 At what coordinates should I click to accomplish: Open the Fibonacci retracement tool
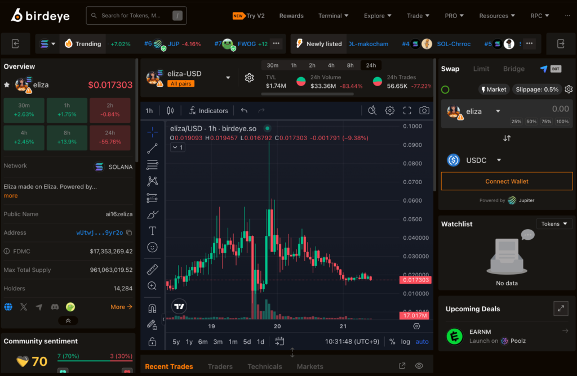(x=152, y=165)
